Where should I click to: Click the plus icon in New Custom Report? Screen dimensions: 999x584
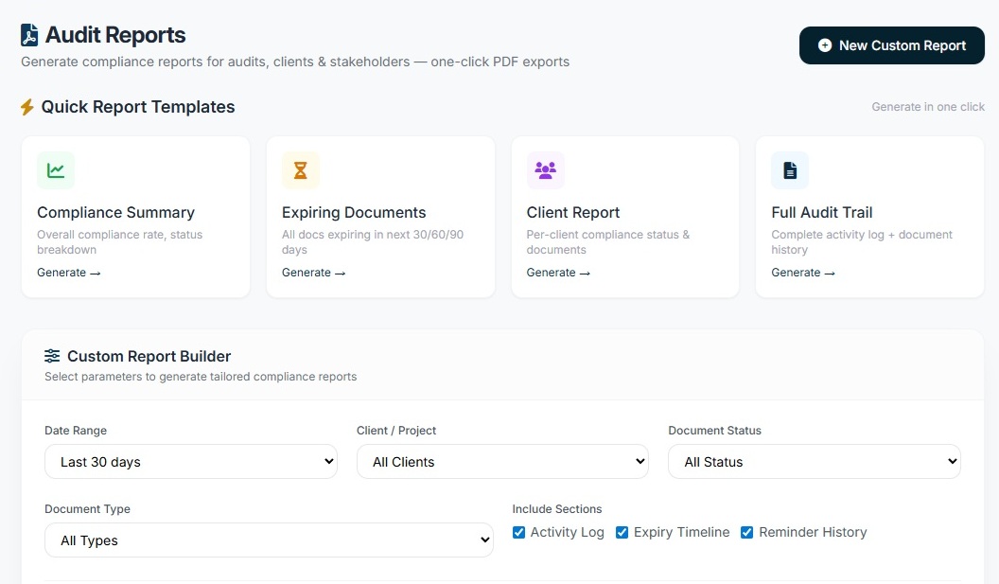824,45
